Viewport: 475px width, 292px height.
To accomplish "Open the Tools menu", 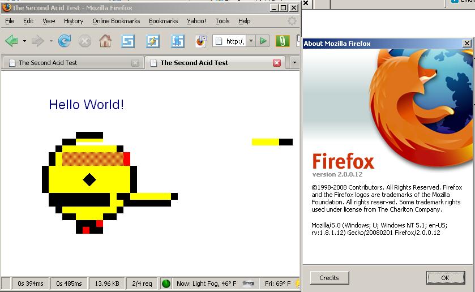I will [222, 21].
